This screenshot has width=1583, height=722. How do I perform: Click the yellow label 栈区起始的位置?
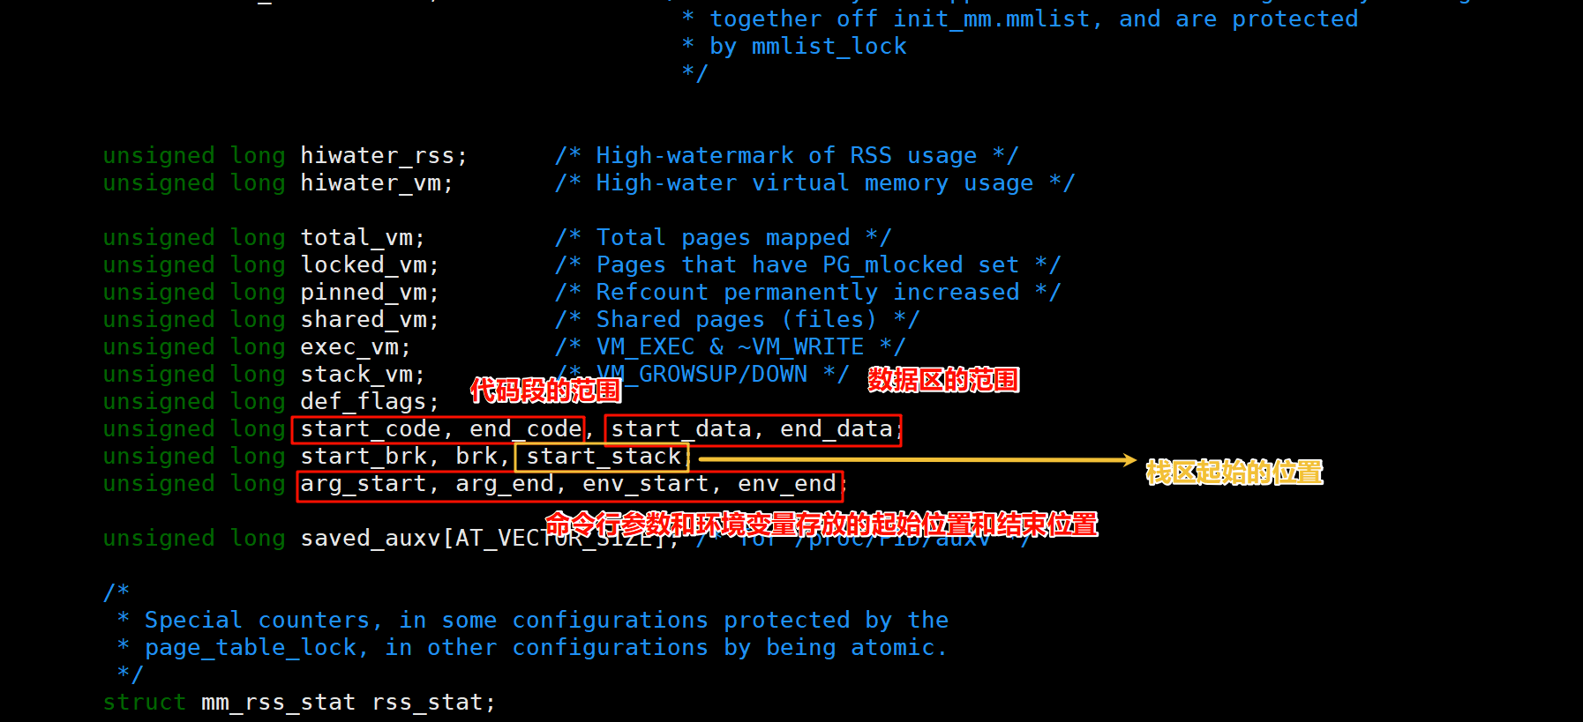[1234, 473]
